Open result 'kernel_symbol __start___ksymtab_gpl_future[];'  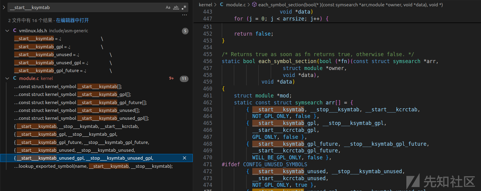click(x=97, y=103)
